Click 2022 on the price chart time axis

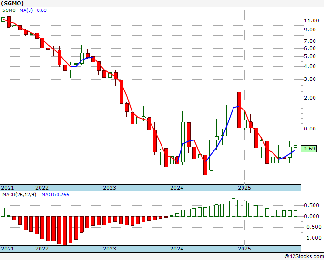click(42, 188)
